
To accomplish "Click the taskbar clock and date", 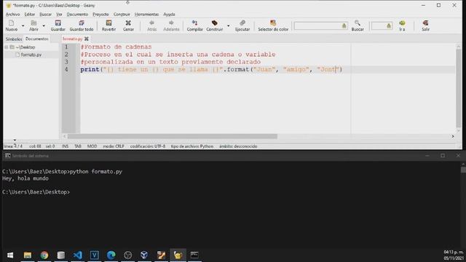I will pyautogui.click(x=454, y=255).
